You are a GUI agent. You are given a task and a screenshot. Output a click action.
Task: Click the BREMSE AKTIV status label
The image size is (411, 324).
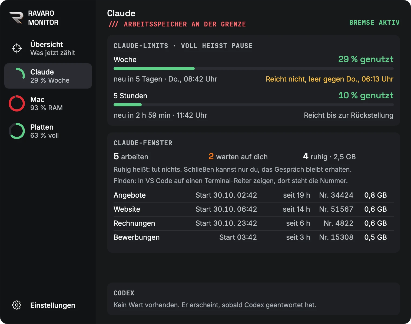coord(374,22)
